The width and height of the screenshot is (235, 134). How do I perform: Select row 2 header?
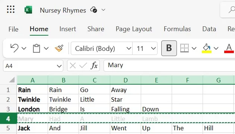(8, 99)
